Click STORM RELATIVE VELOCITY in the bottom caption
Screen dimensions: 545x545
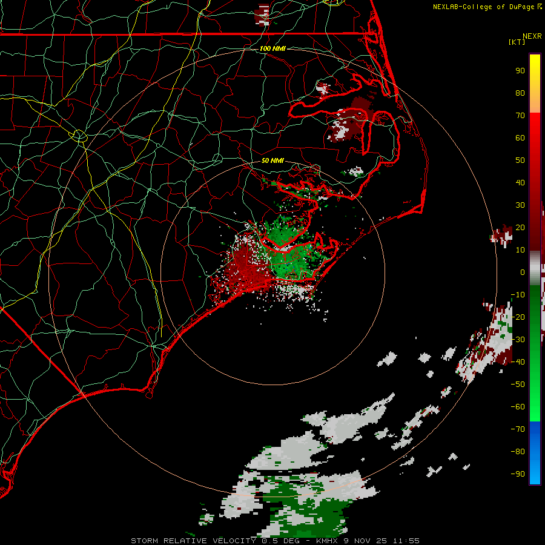[193, 541]
